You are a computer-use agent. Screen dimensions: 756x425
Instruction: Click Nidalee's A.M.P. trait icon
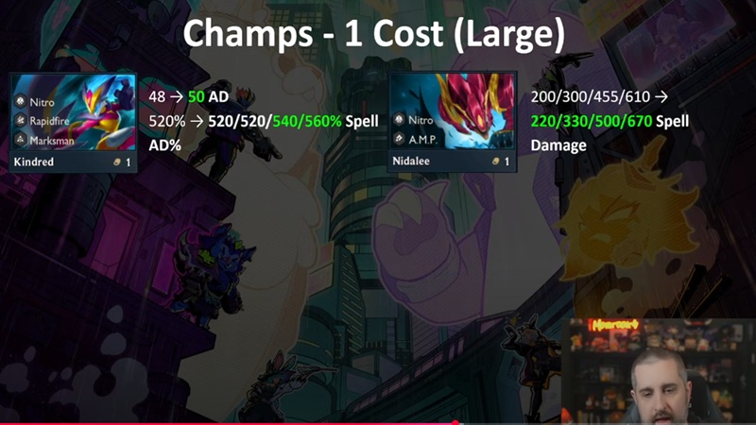click(x=399, y=139)
